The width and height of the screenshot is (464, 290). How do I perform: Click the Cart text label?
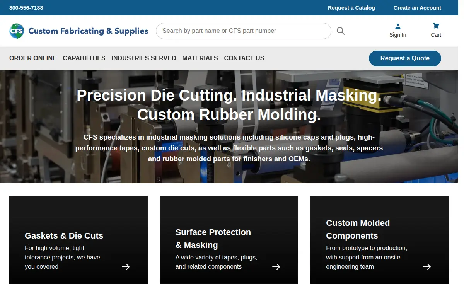(x=436, y=35)
